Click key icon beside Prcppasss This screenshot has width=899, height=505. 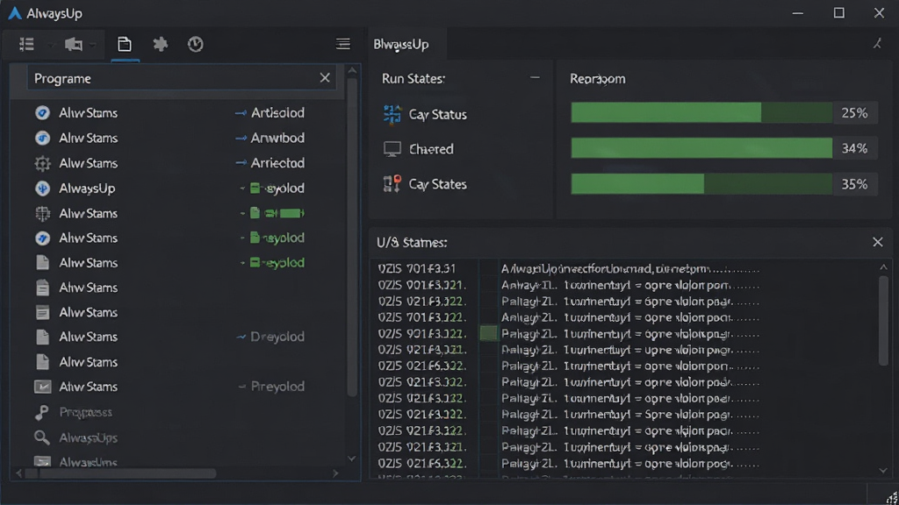(x=41, y=412)
